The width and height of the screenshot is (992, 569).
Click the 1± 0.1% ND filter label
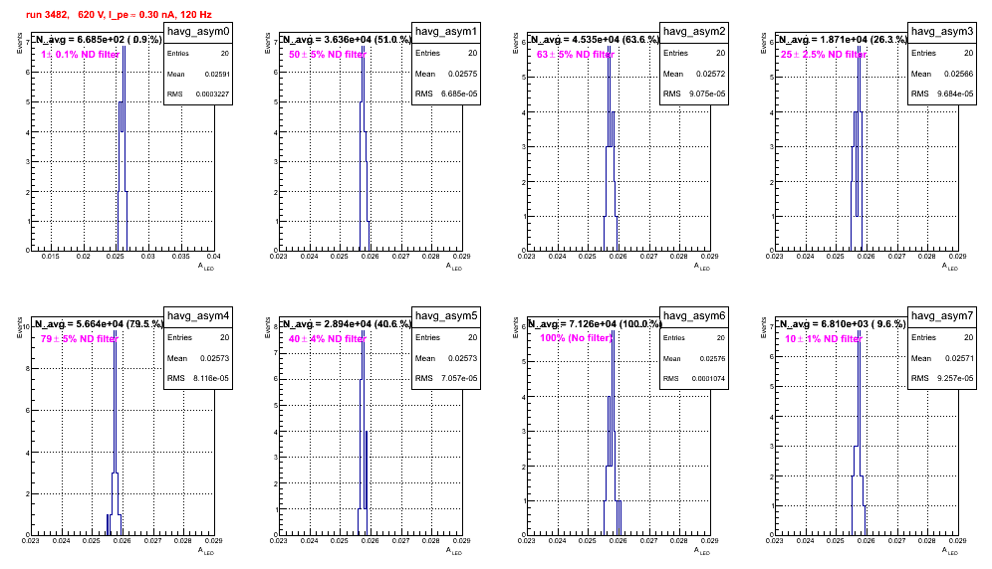pos(81,55)
